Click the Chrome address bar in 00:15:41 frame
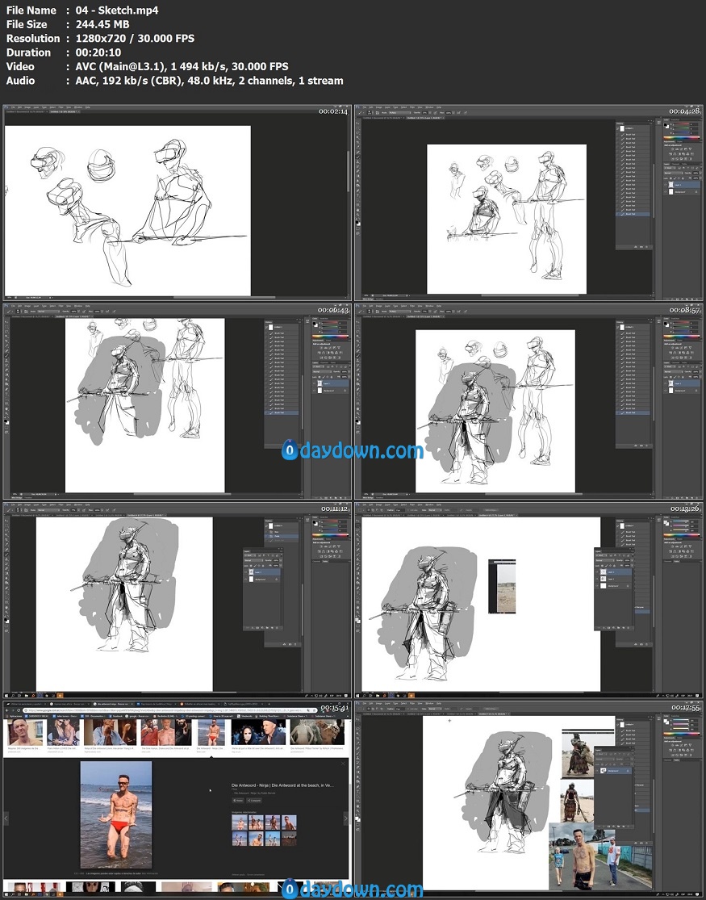This screenshot has width=706, height=900. tap(170, 710)
